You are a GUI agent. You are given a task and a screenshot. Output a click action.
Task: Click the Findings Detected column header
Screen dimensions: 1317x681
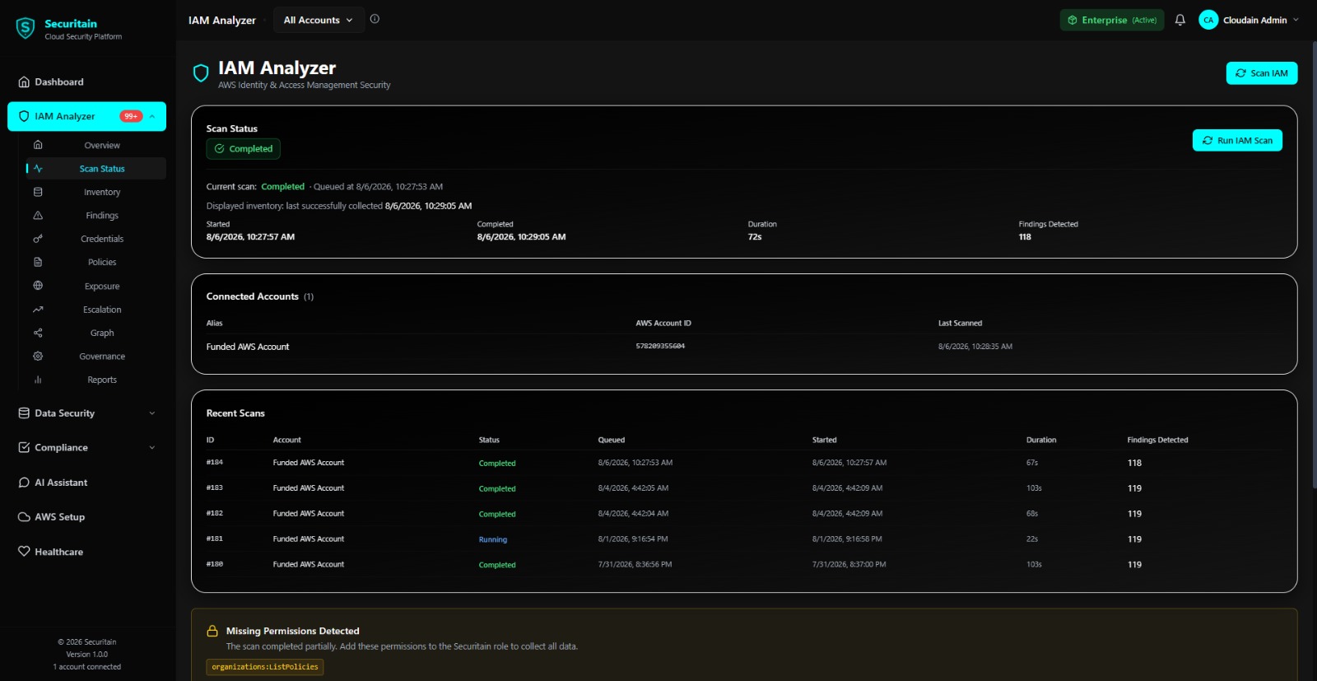[1157, 440]
